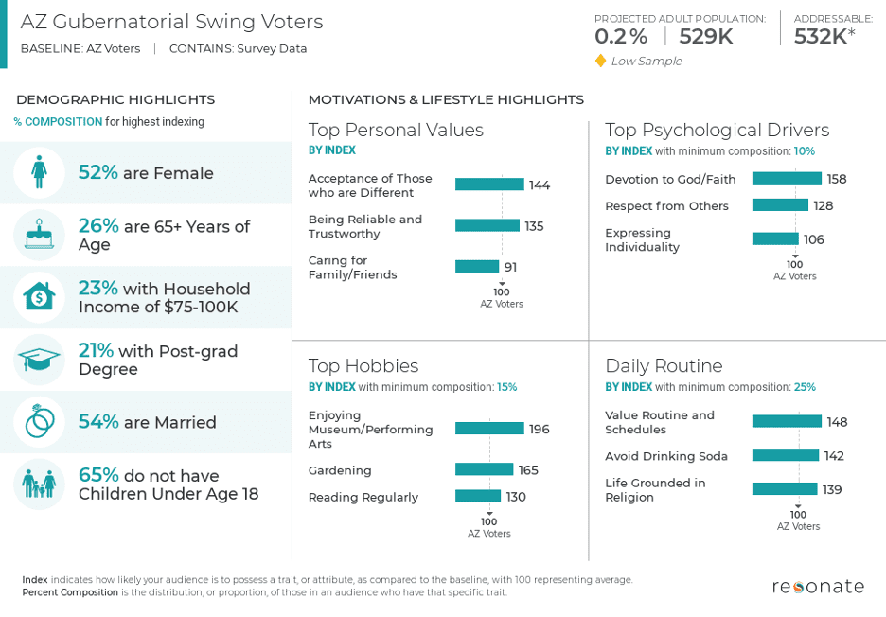Click the Devotion to God/Faith bar
The width and height of the screenshot is (886, 617).
click(787, 178)
